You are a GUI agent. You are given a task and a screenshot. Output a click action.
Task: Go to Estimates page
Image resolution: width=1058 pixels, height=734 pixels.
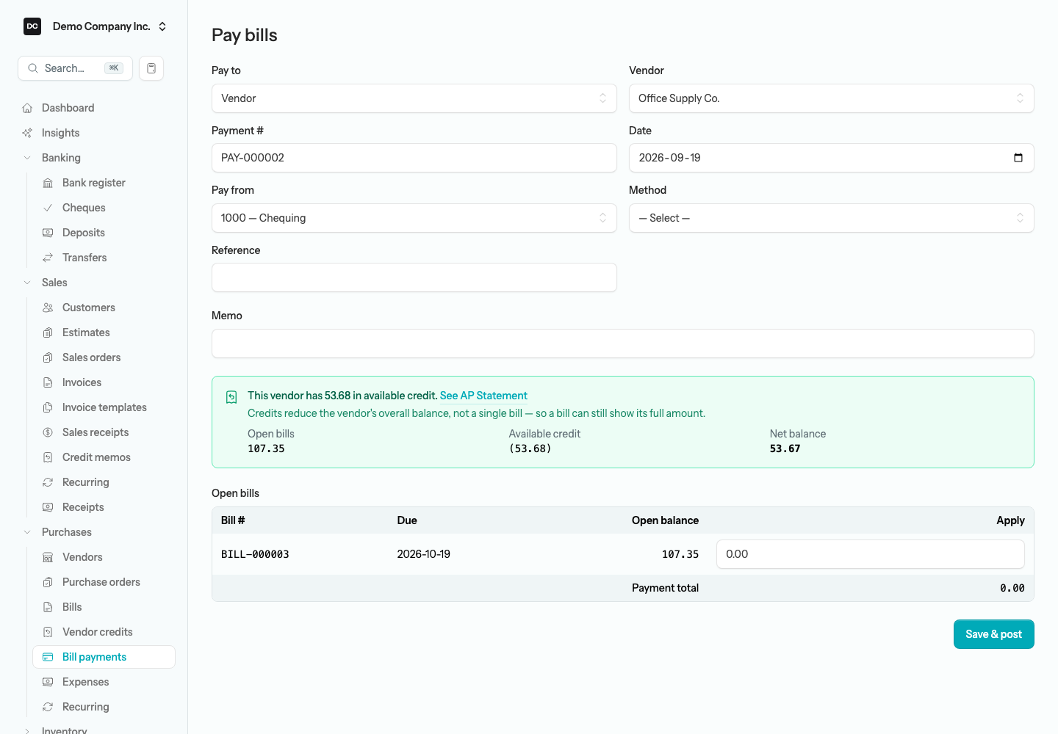[86, 333]
